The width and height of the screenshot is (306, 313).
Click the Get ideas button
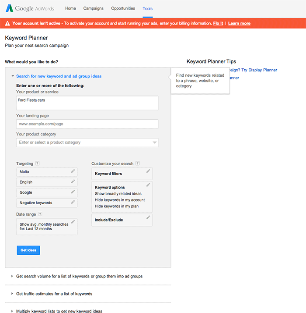(x=28, y=250)
